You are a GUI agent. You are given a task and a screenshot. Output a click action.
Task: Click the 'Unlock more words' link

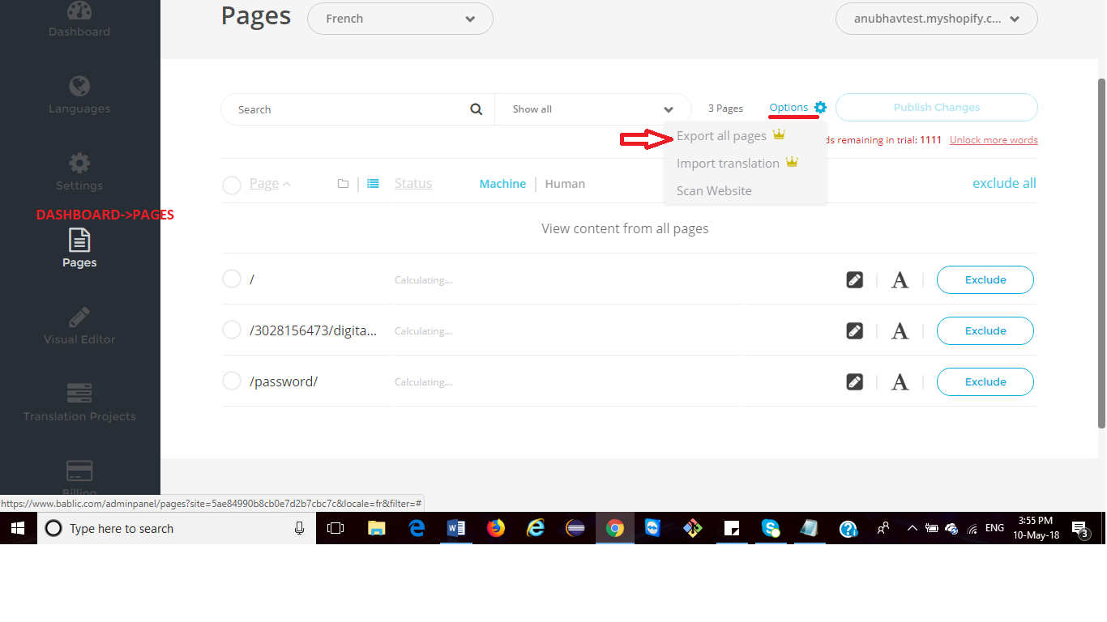point(994,140)
